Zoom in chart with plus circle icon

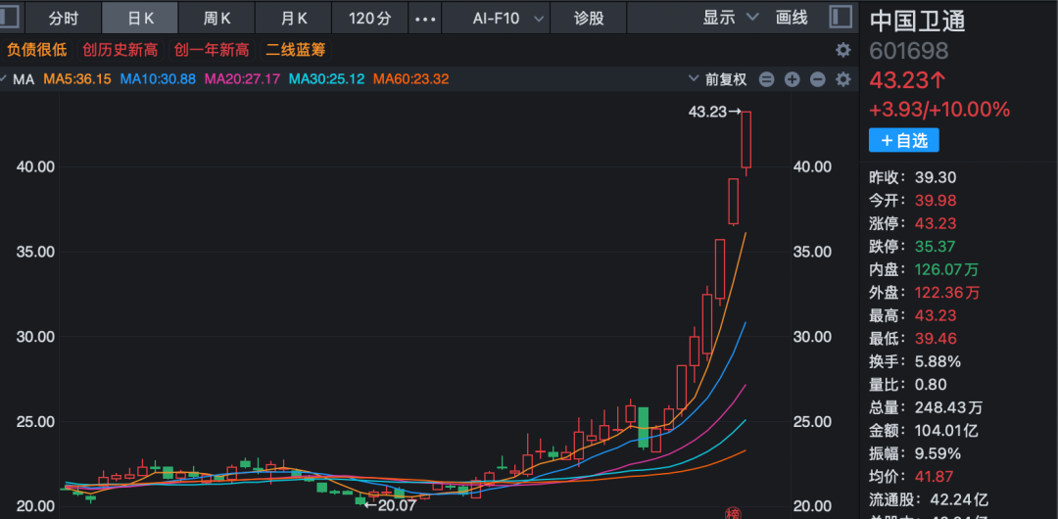pyautogui.click(x=793, y=79)
